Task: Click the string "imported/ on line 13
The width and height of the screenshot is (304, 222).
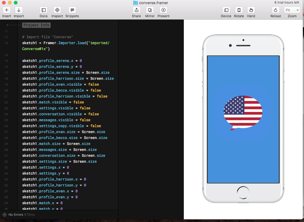Action: tap(99, 43)
